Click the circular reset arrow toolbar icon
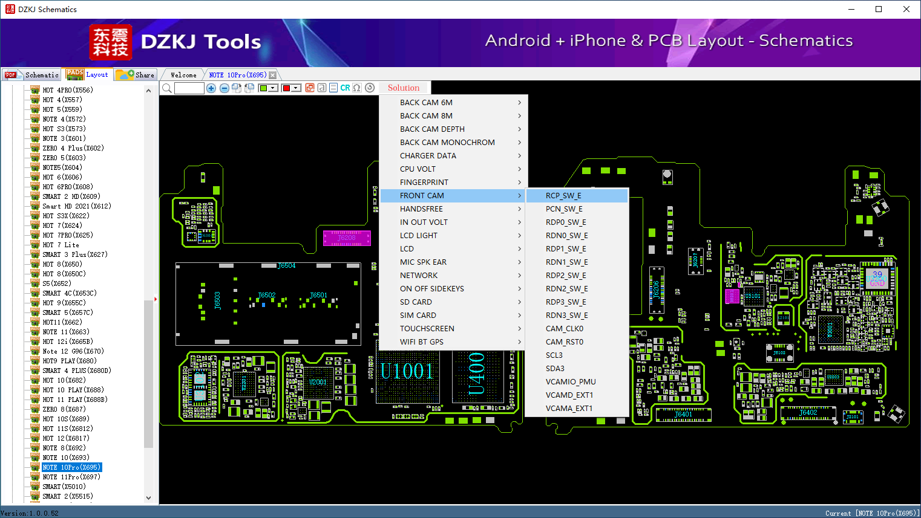 [370, 88]
